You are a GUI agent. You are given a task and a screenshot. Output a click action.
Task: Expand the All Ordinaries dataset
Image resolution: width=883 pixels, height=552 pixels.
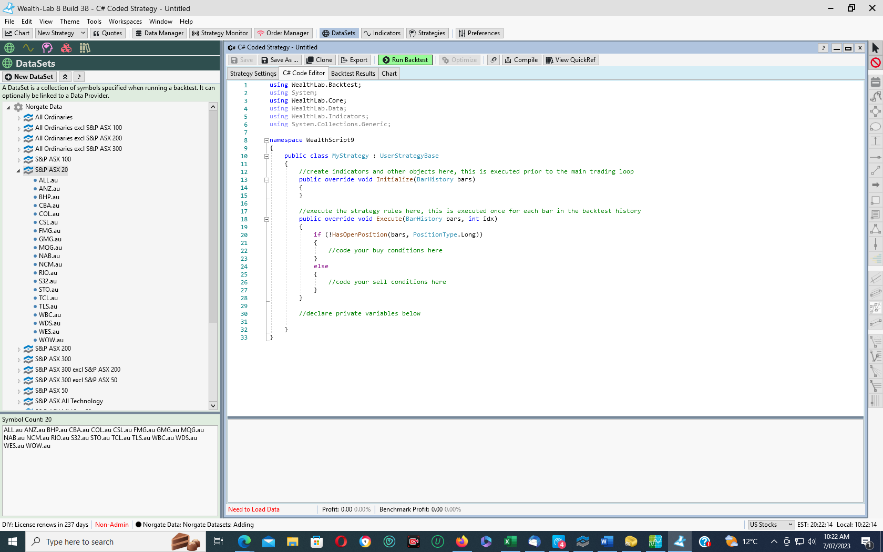(19, 118)
